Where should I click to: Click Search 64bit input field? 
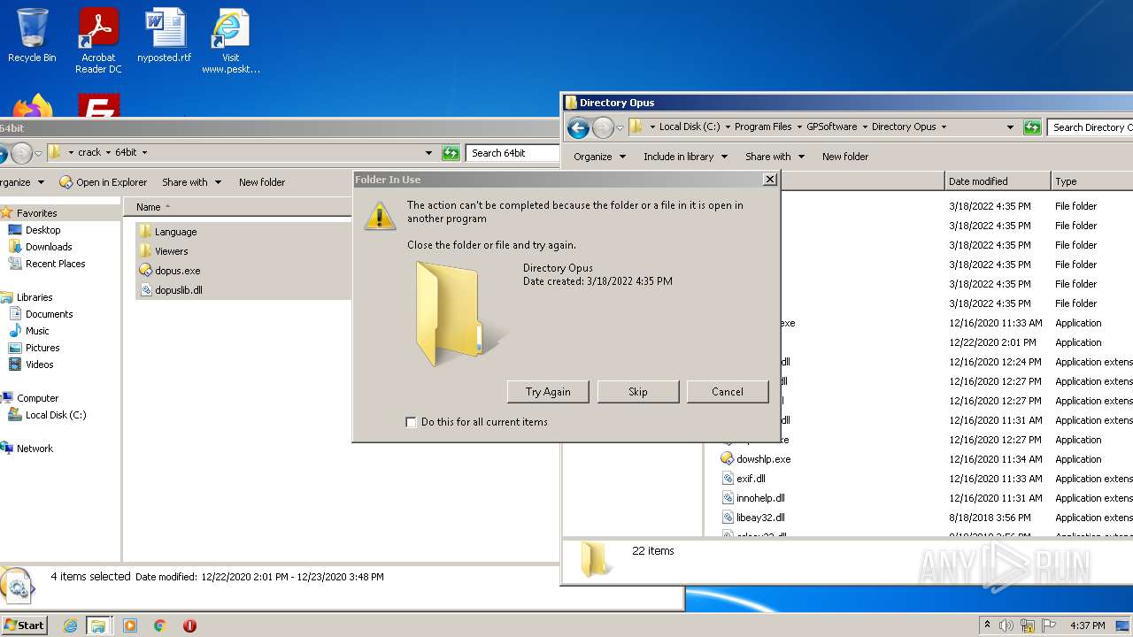pos(512,153)
